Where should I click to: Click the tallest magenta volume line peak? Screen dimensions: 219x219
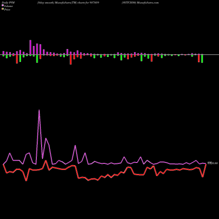pos(39,110)
